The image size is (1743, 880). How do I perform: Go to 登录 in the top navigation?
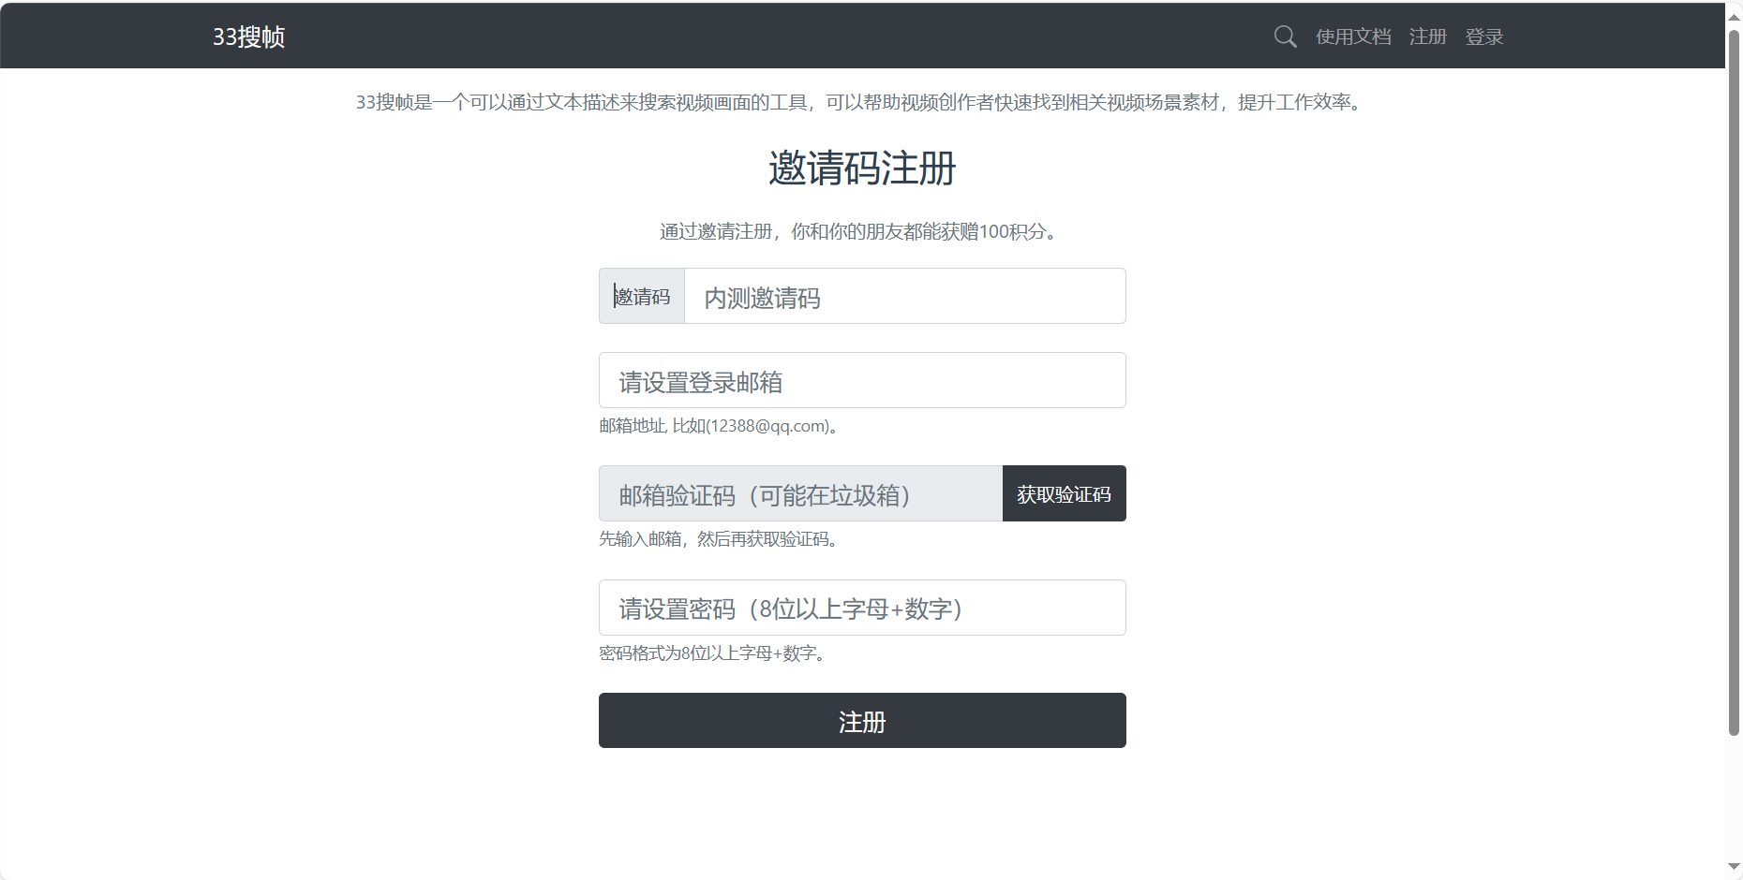[x=1483, y=37]
